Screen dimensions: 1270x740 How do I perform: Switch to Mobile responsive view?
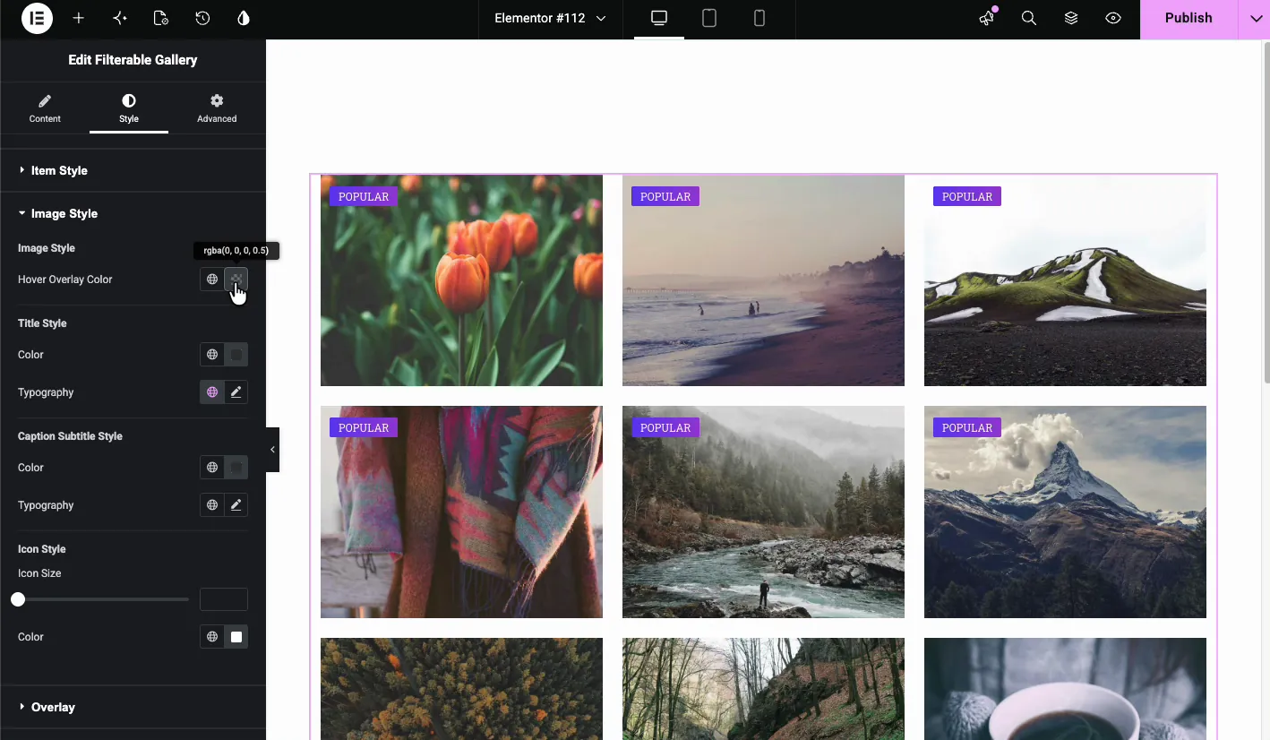[x=759, y=18]
